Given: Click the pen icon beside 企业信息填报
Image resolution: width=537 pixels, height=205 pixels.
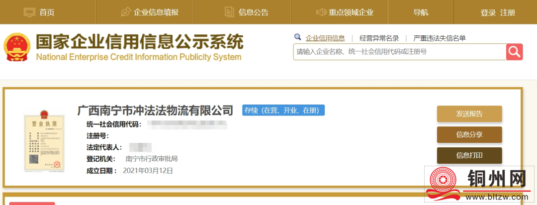Looking at the screenshot, I should pyautogui.click(x=126, y=12).
